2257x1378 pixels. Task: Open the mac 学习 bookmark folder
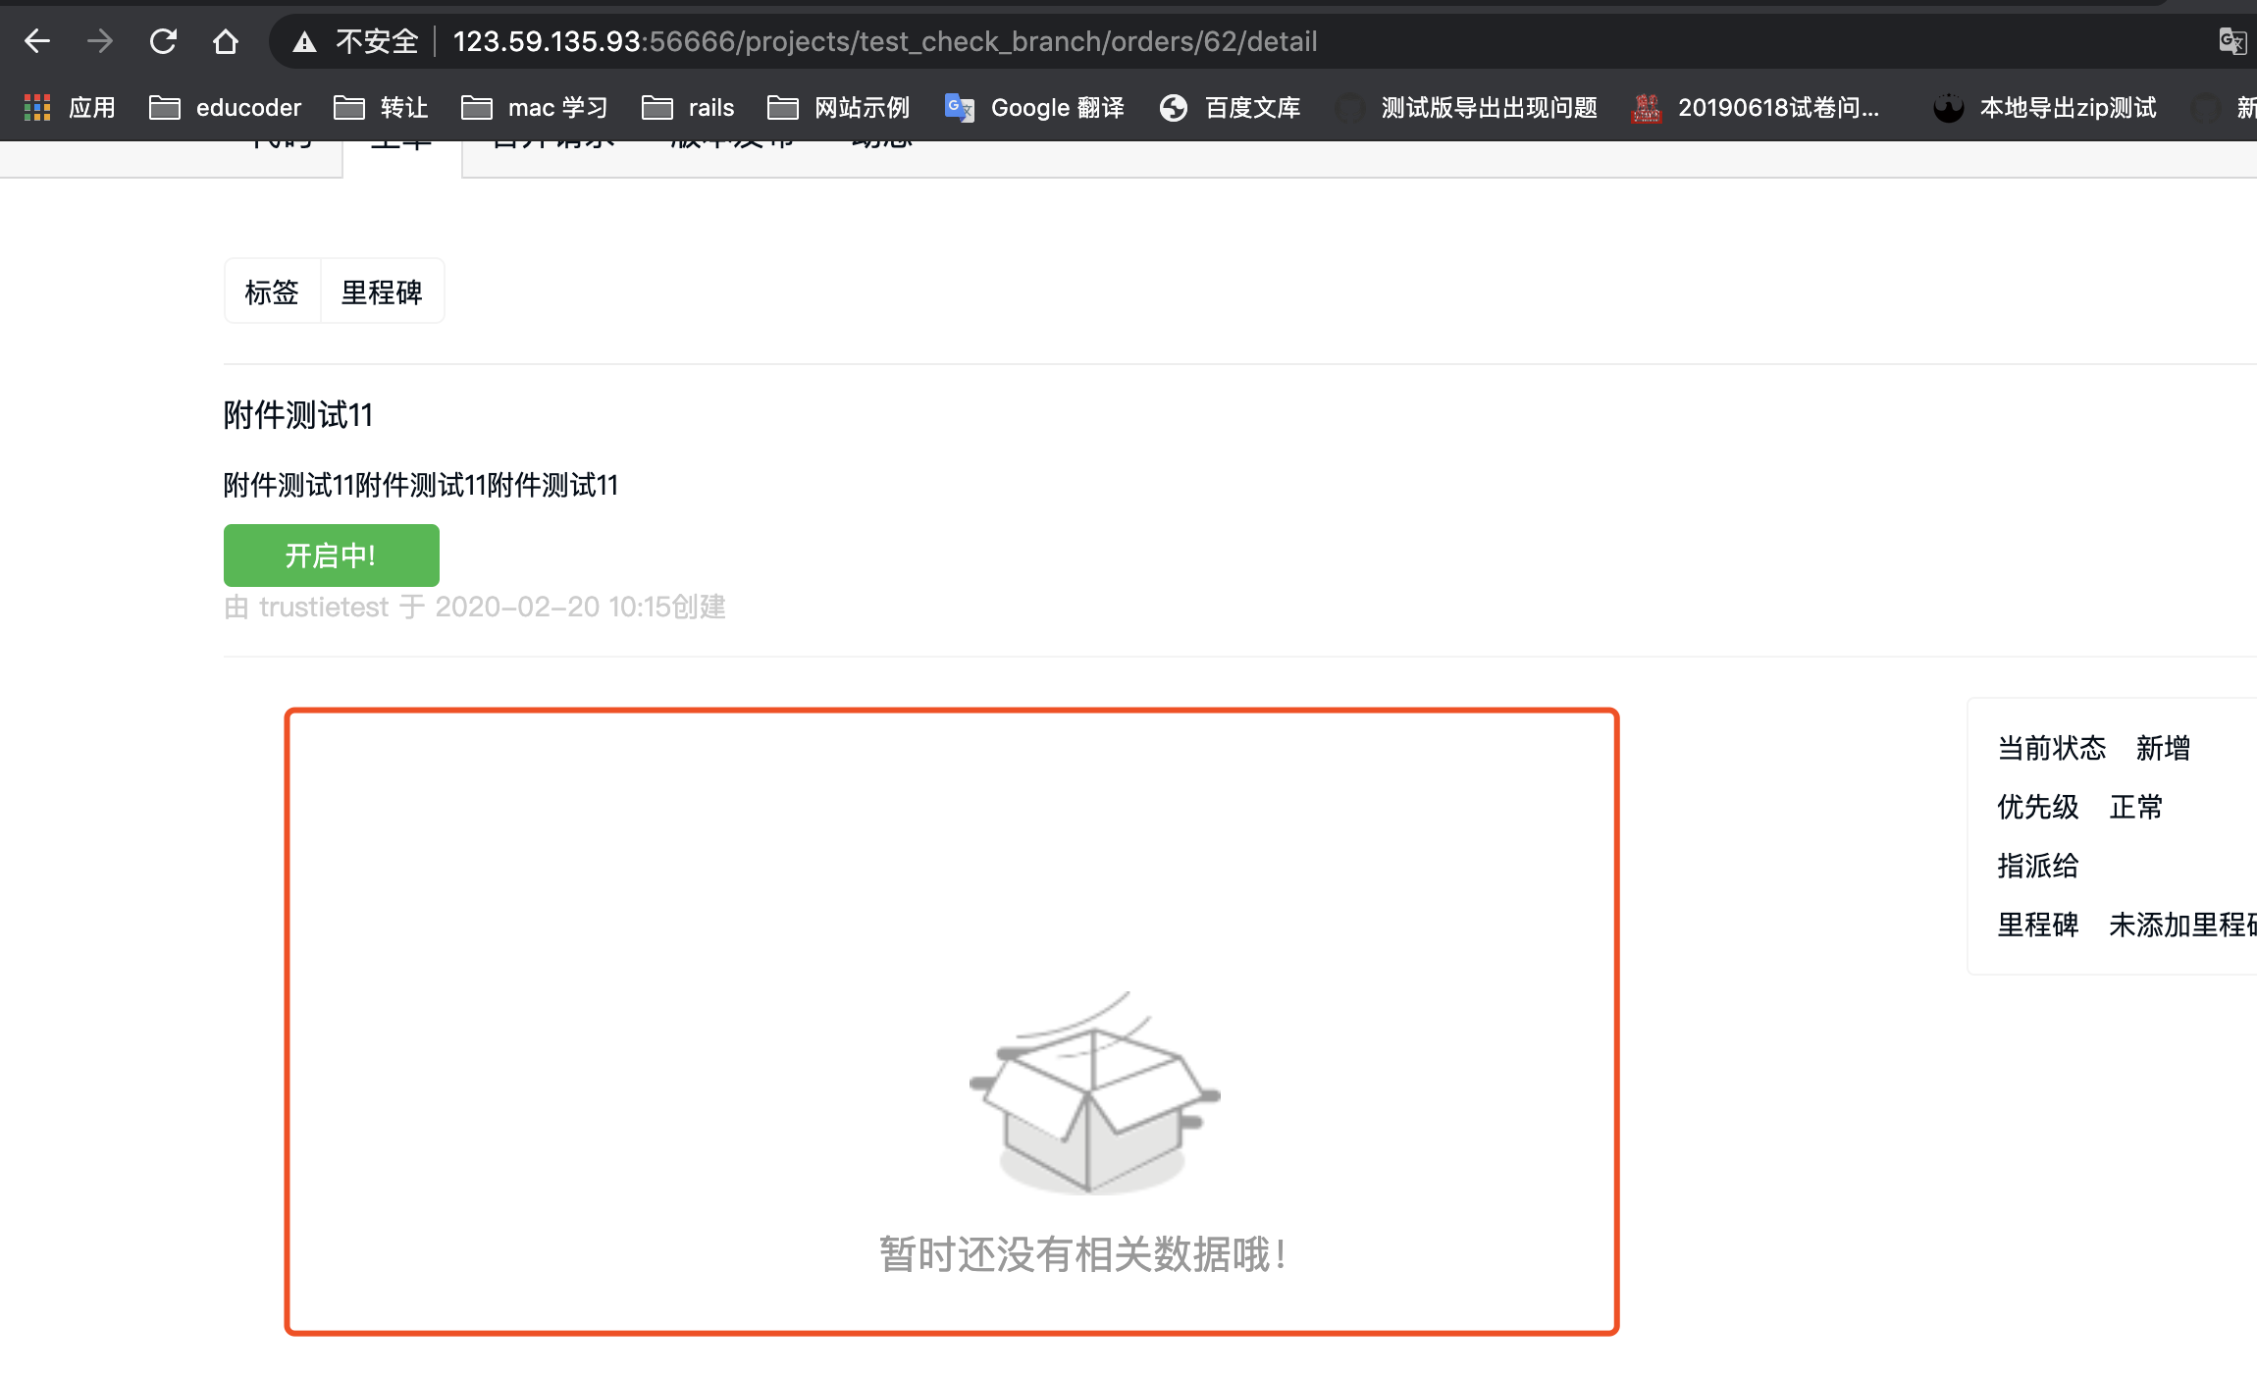click(534, 107)
